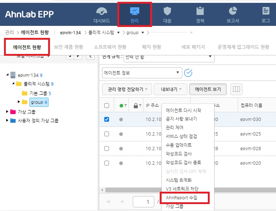Image resolution: width=276 pixels, height=211 pixels.
Task: Click the blue 사용자 정의 가상 그룹 folder icon
Action: pos(13,121)
